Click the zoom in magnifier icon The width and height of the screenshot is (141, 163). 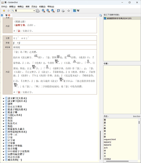click(x=44, y=11)
